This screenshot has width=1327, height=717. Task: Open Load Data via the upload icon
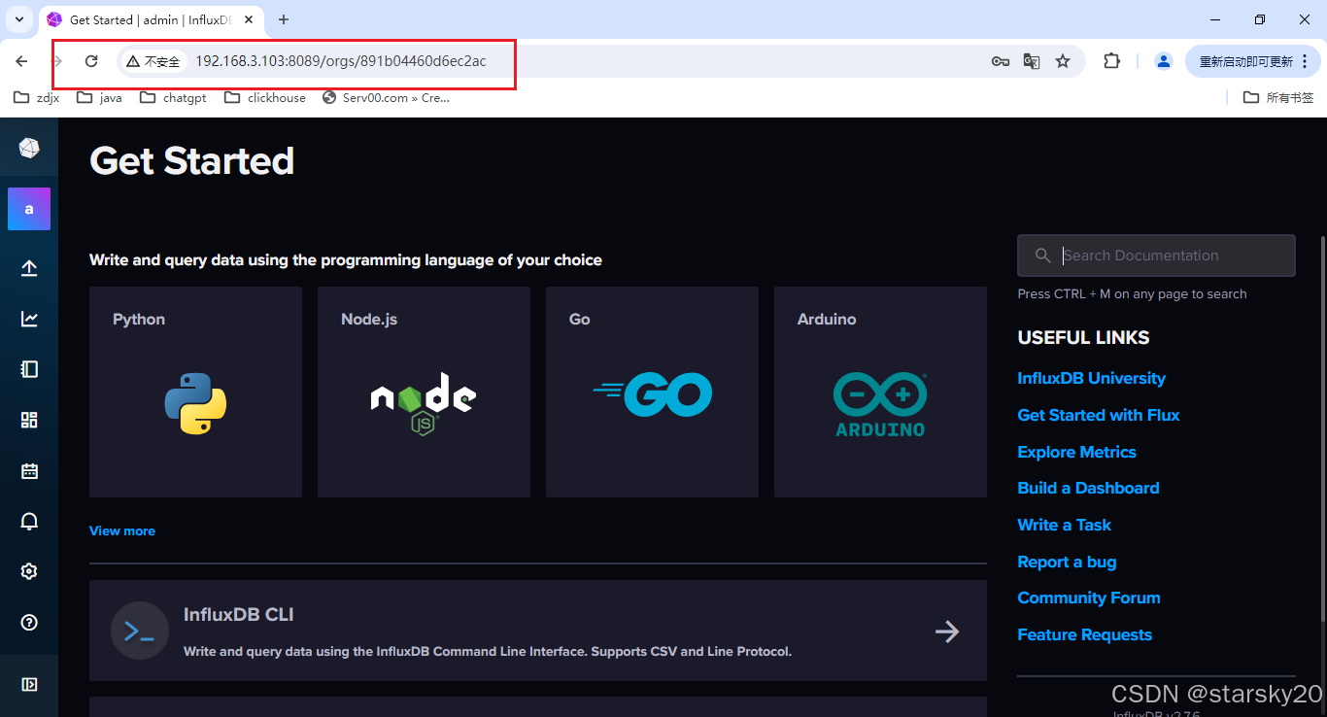click(x=29, y=267)
